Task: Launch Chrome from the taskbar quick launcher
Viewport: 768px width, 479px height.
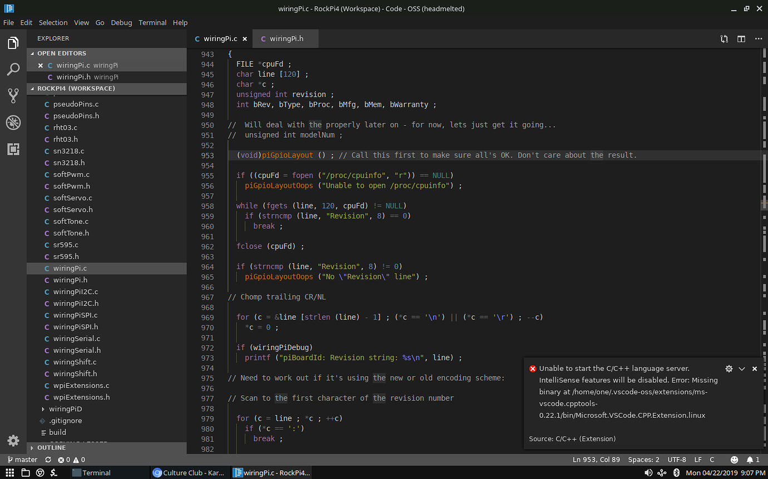Action: (40, 473)
